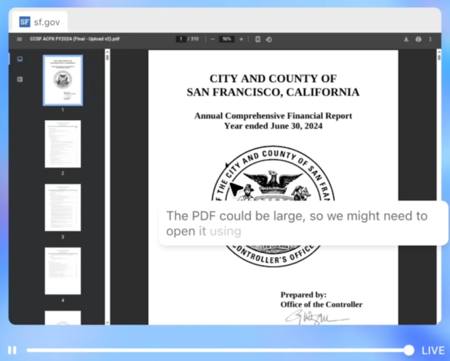The image size is (450, 361).
Task: Zoom in with the plus button
Action: click(241, 39)
